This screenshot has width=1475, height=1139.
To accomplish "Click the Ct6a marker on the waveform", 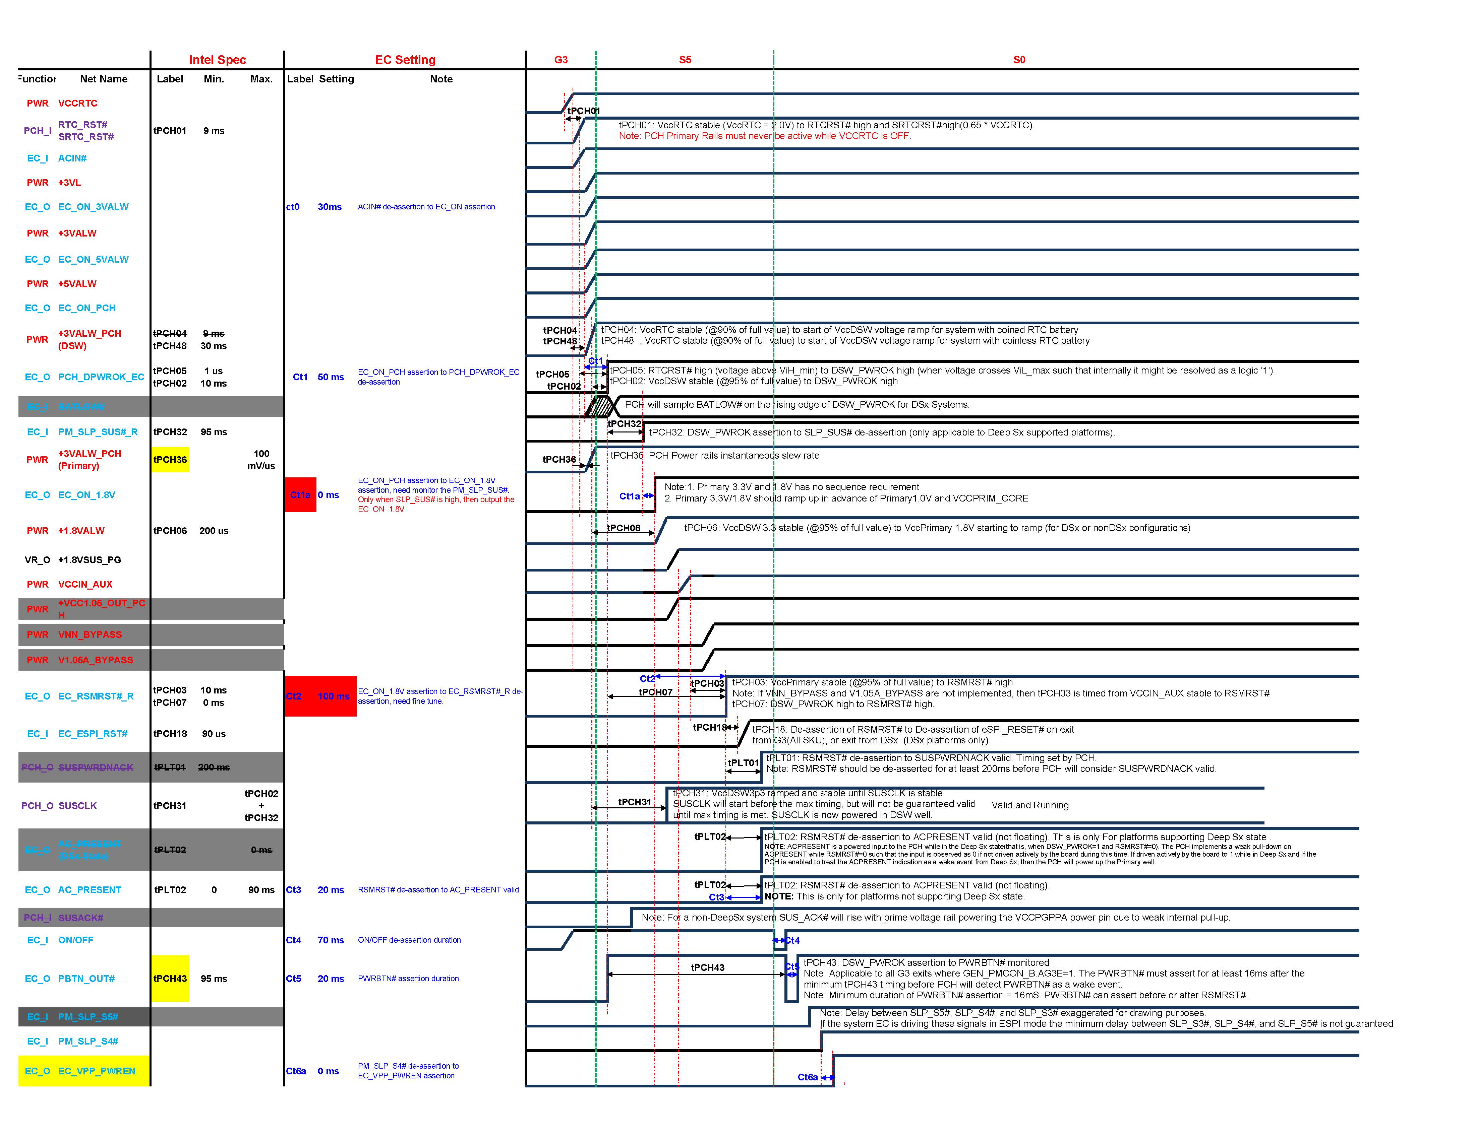I will click(x=808, y=1077).
